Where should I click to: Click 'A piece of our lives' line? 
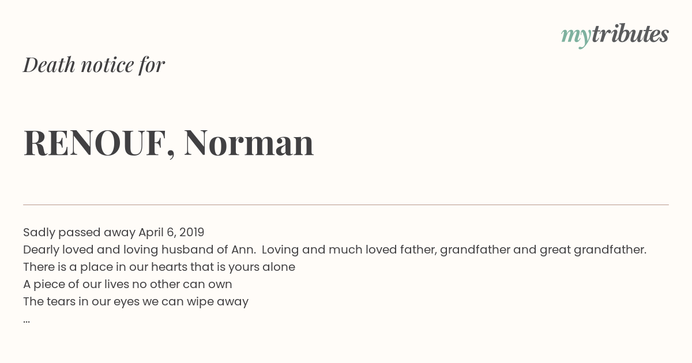pos(127,284)
